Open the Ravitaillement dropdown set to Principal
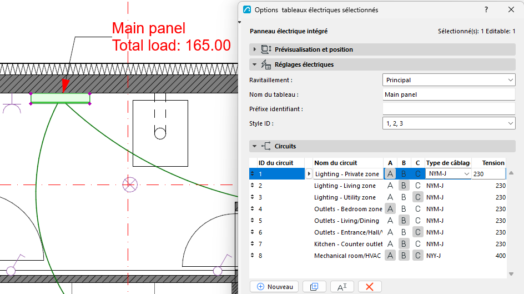The image size is (524, 294). click(x=449, y=80)
